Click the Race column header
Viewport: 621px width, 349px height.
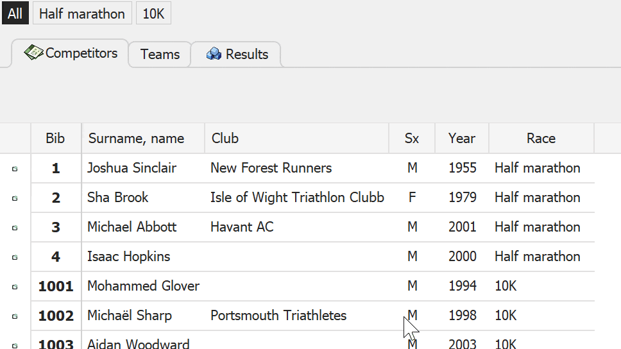(541, 139)
